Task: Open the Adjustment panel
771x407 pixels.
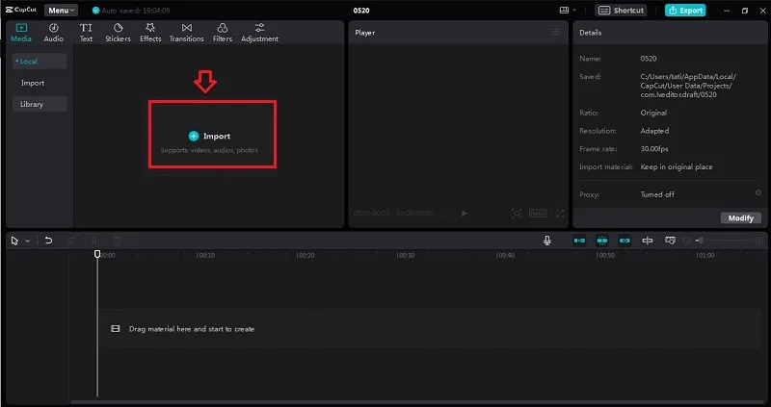Action: tap(259, 33)
